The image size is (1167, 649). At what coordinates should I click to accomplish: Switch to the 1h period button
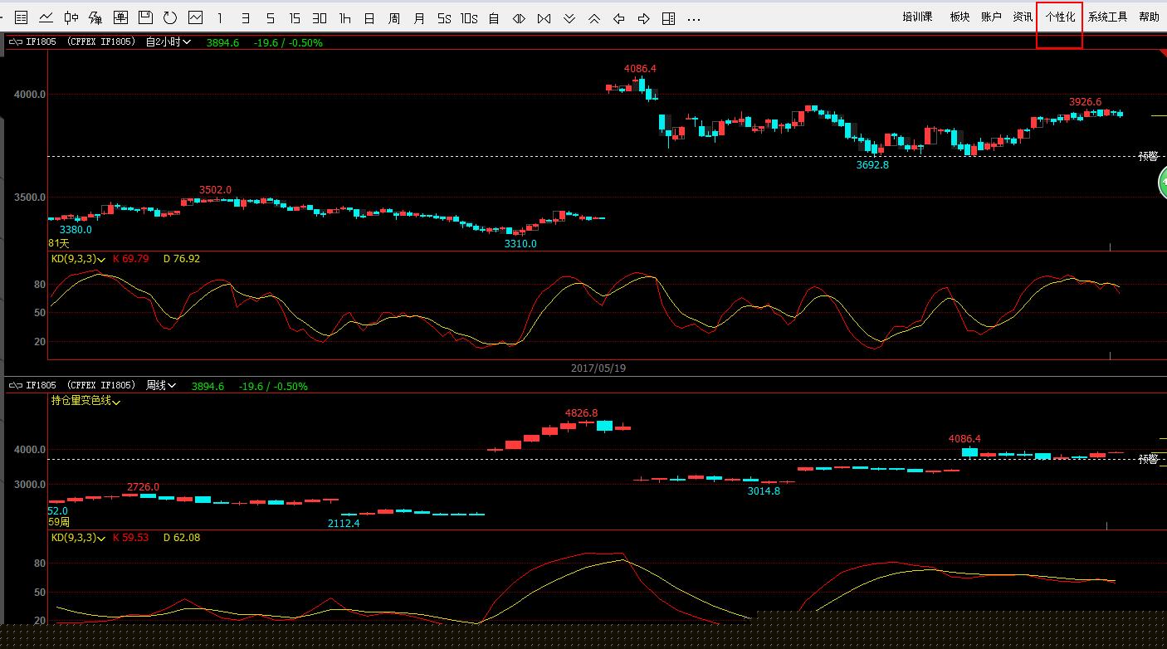coord(345,18)
